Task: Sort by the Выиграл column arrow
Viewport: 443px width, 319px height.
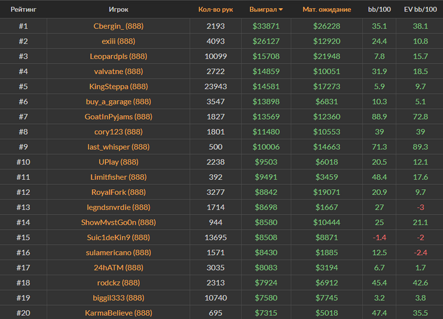Action: [x=280, y=9]
